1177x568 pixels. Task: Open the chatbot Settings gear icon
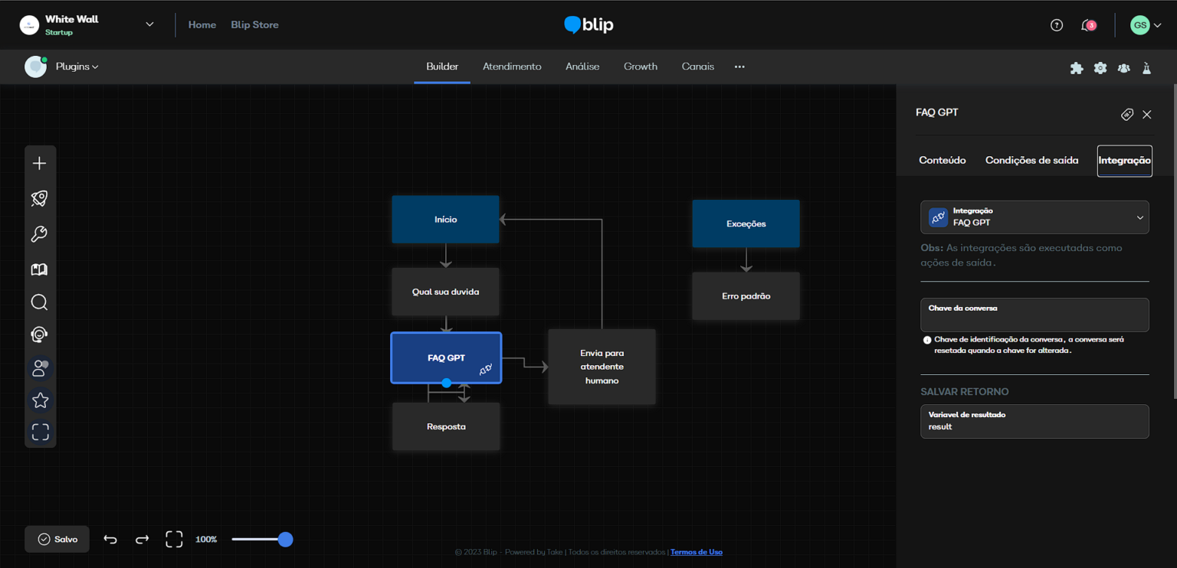tap(1100, 67)
